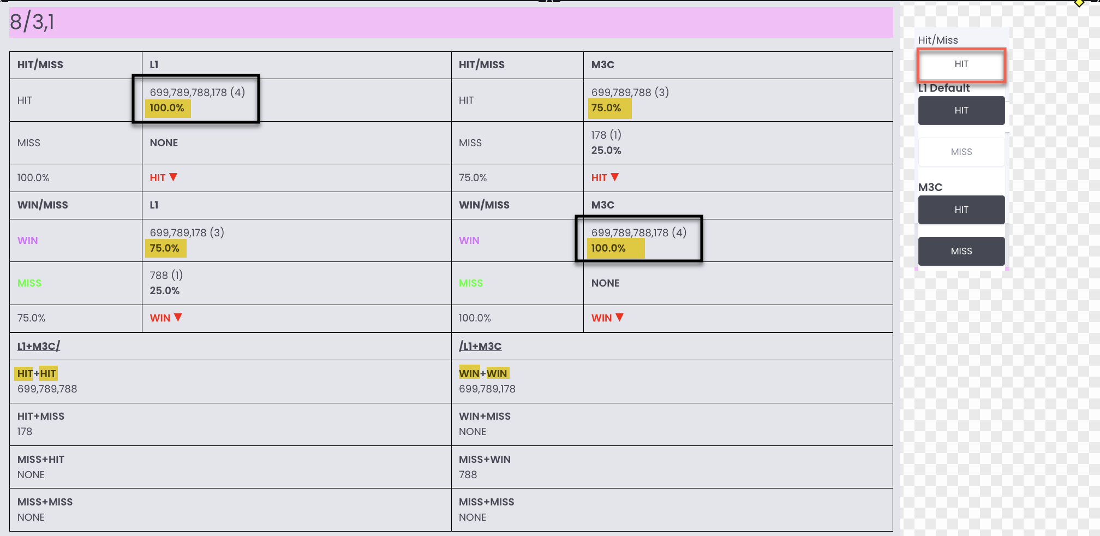
Task: Select the M3C 699,789,788,178 (4) boxed cell
Action: (x=639, y=239)
